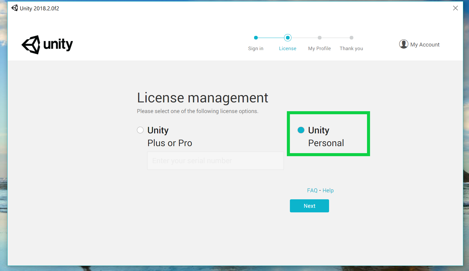Viewport: 469px width, 271px height.
Task: Click the License step circle indicator
Action: click(x=288, y=38)
